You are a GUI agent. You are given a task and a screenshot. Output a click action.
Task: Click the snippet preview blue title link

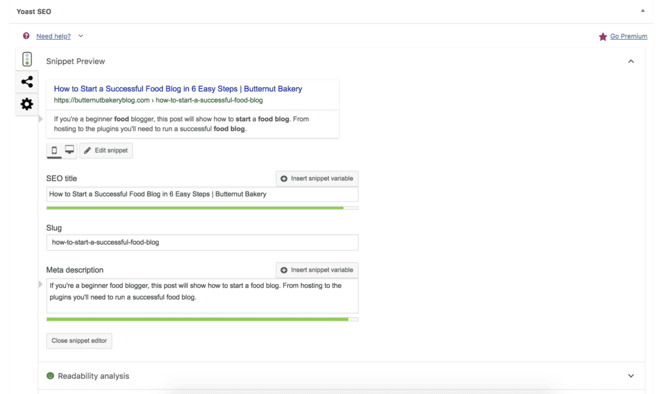178,89
